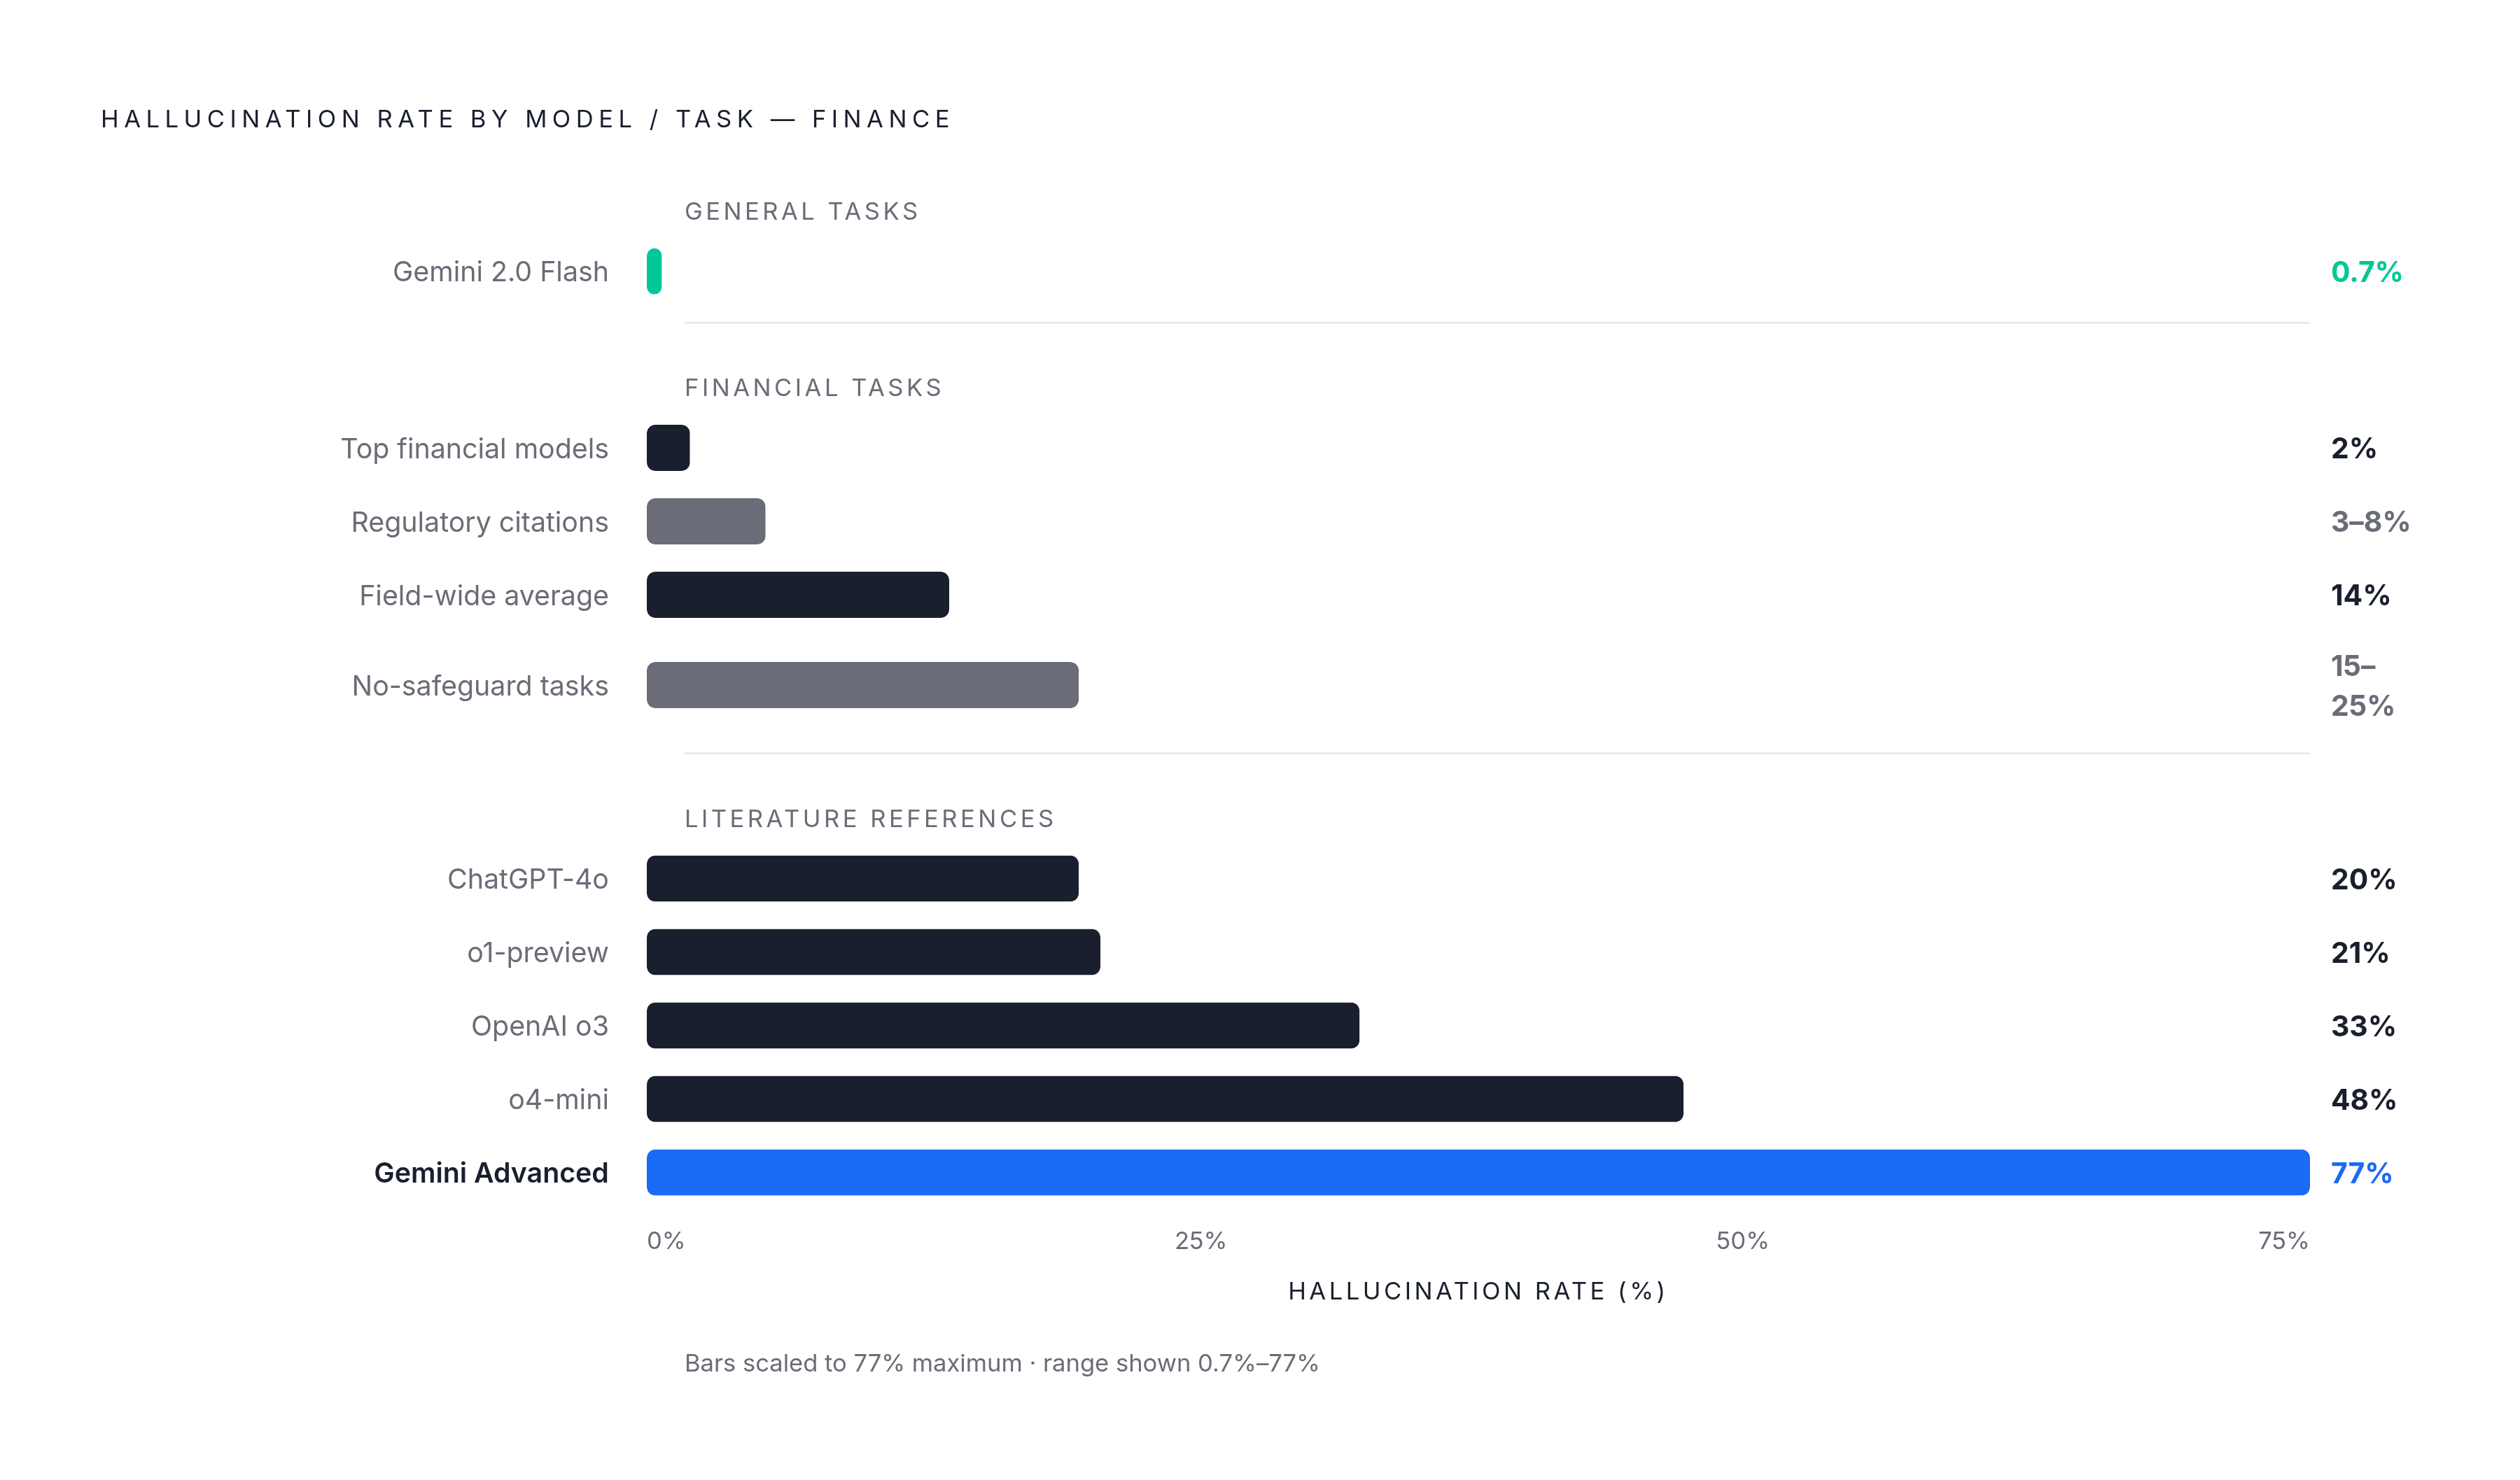Click the ChatGPT-4o bar
Image resolution: width=2520 pixels, height=1480 pixels.
(863, 879)
